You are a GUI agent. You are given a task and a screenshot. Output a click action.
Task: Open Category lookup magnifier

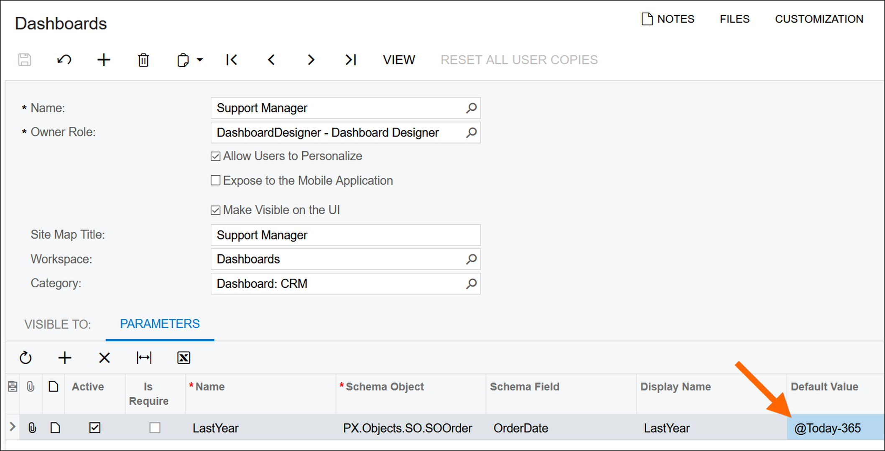[471, 284]
